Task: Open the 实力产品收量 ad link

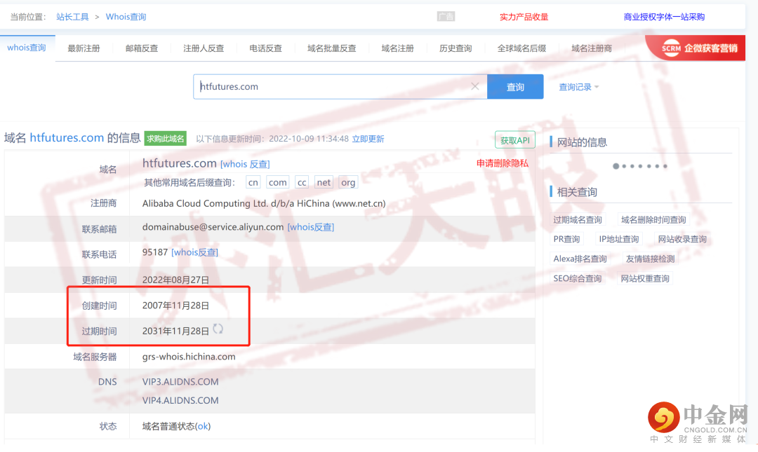Action: [524, 17]
